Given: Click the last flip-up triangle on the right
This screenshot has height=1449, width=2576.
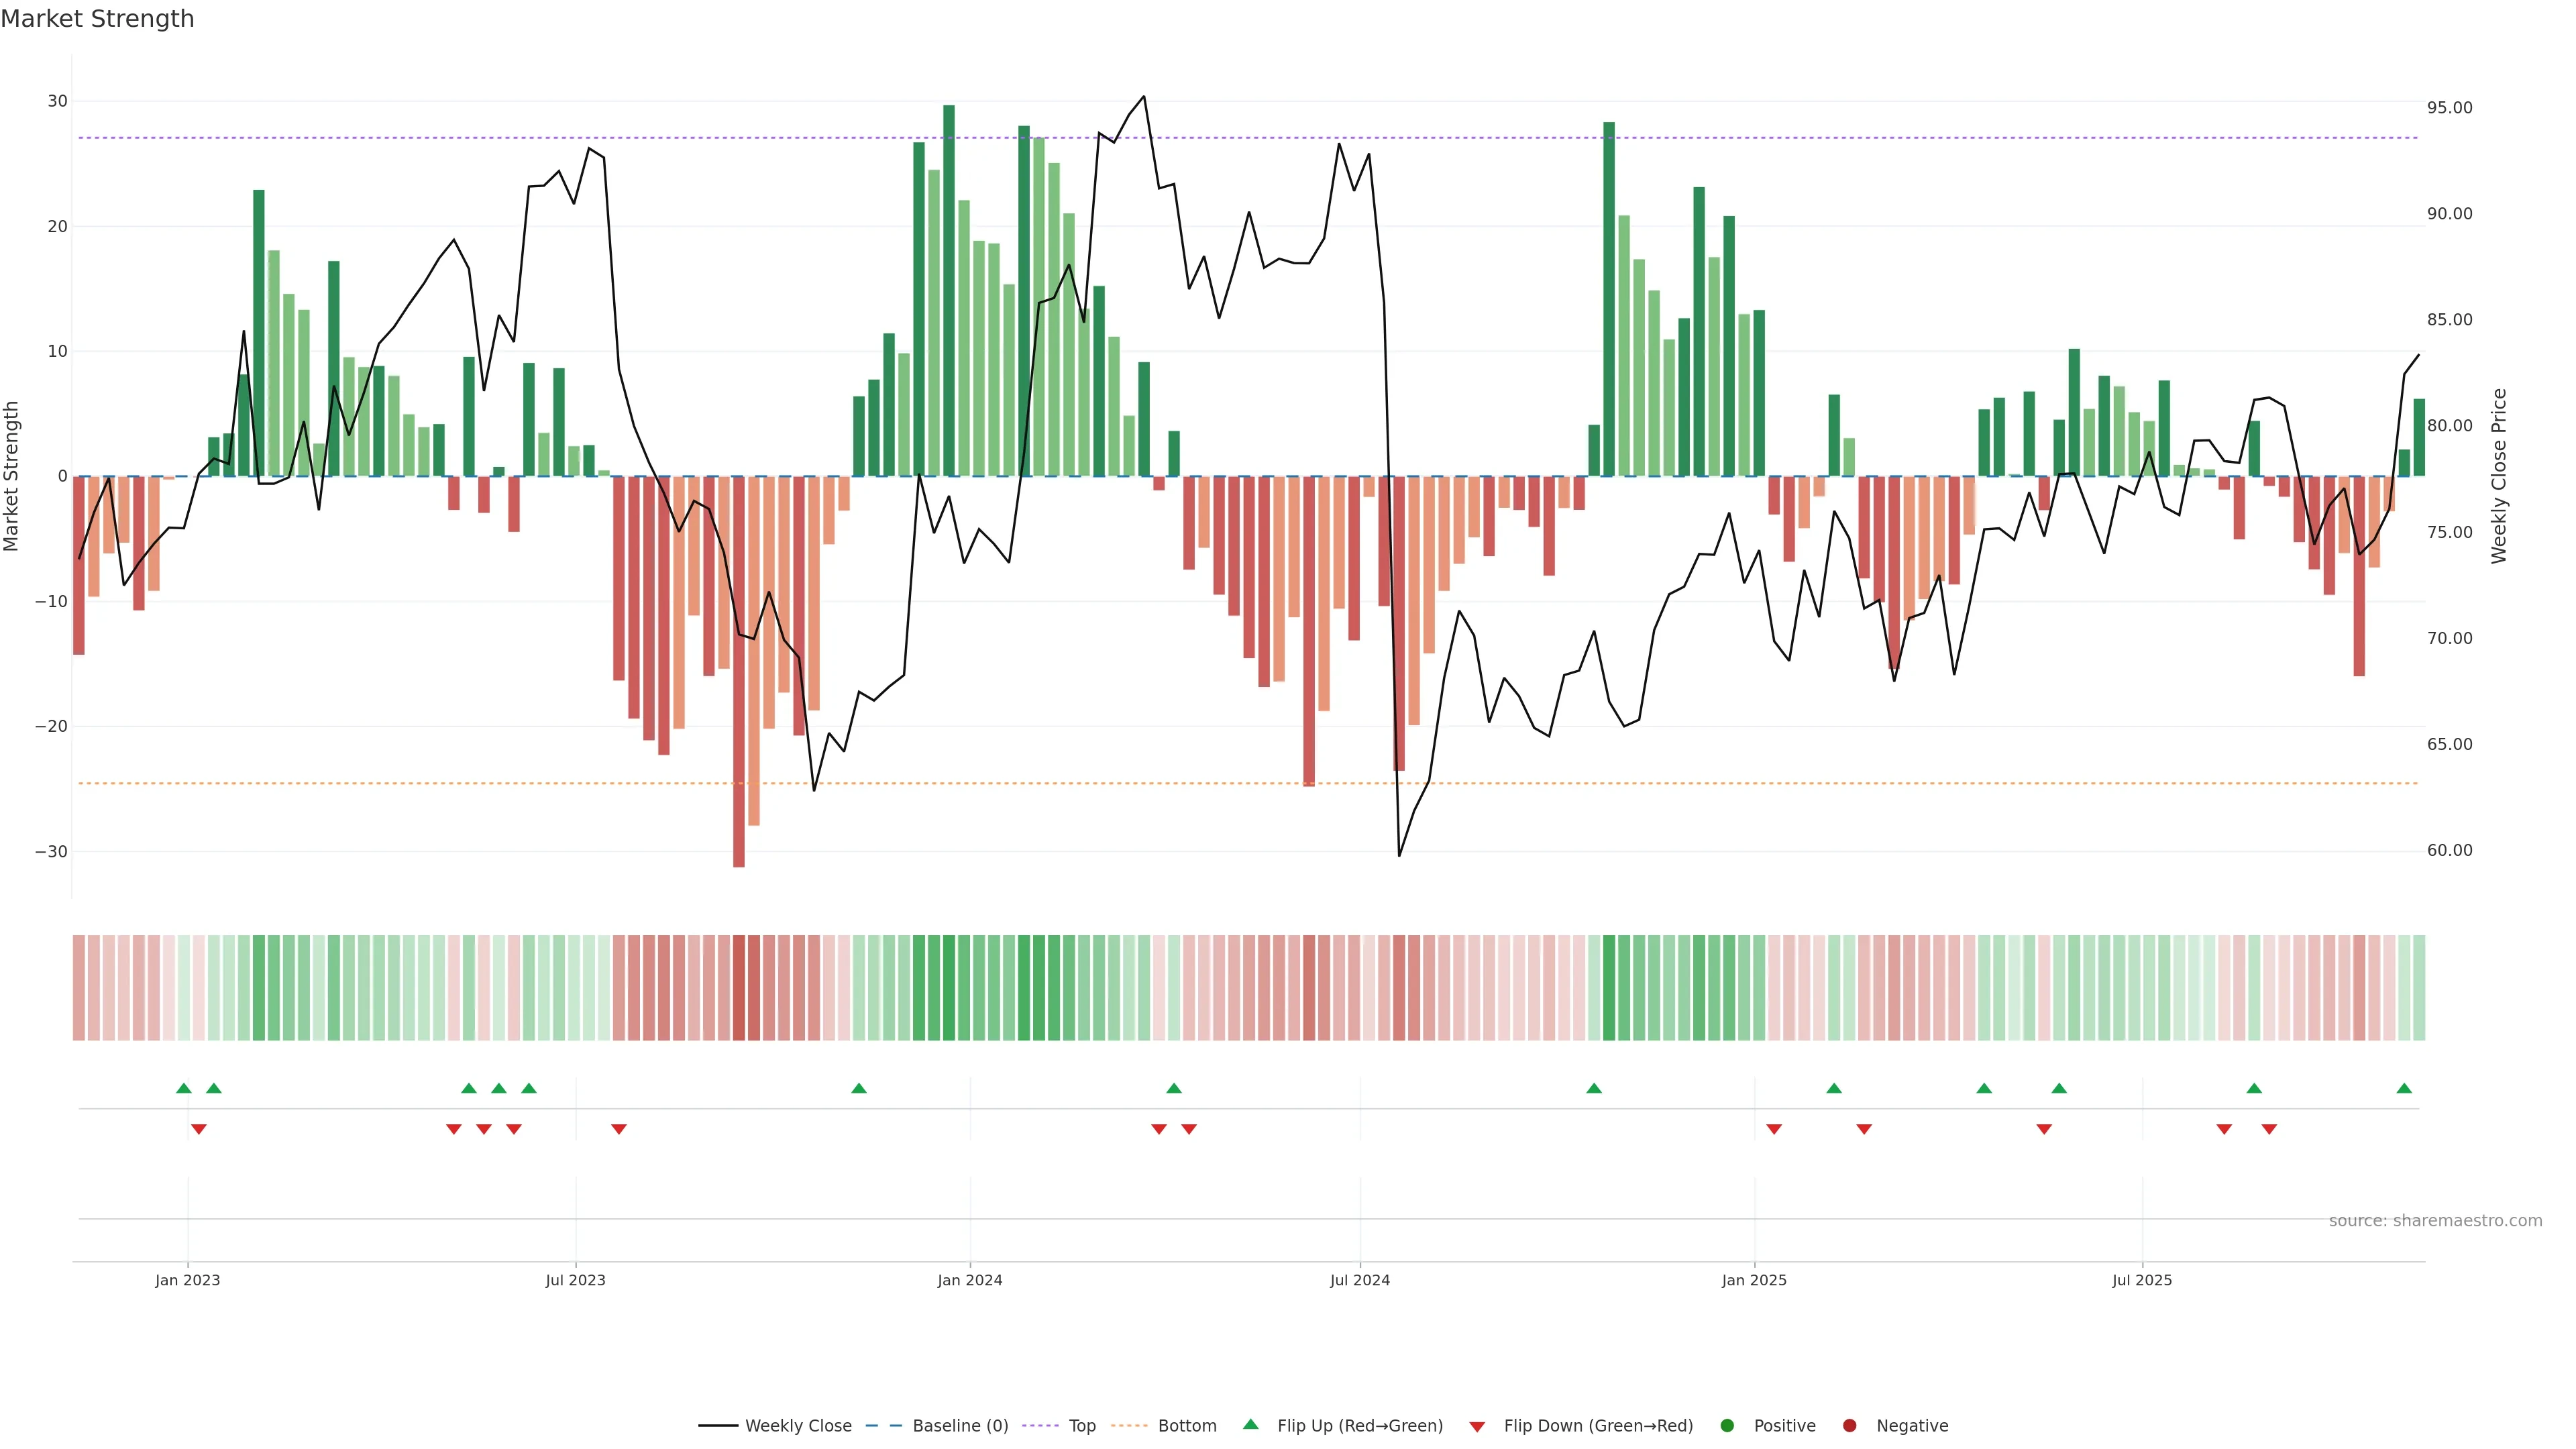Looking at the screenshot, I should coord(2404,1088).
